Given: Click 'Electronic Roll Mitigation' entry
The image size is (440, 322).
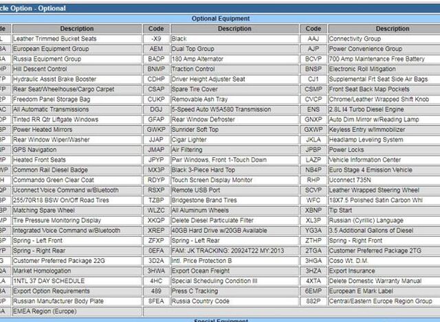Looking at the screenshot, I should click(384, 69).
